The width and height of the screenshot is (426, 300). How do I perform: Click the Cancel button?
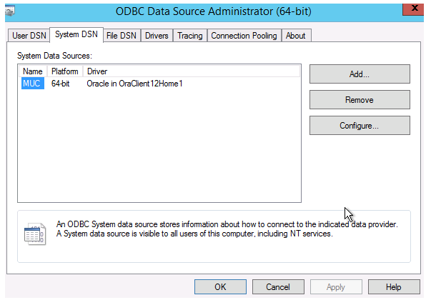(x=278, y=286)
